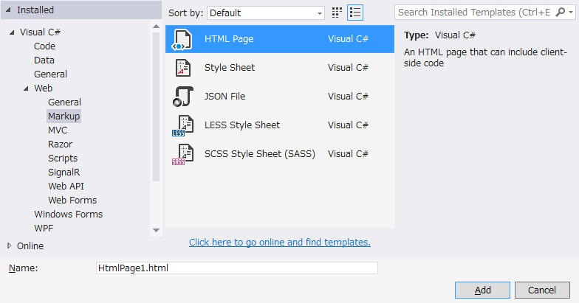Expand the Online section
This screenshot has width=579, height=303.
point(9,245)
